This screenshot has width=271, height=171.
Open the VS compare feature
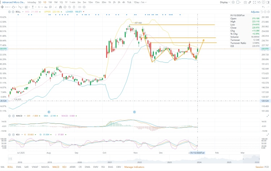tap(259, 2)
